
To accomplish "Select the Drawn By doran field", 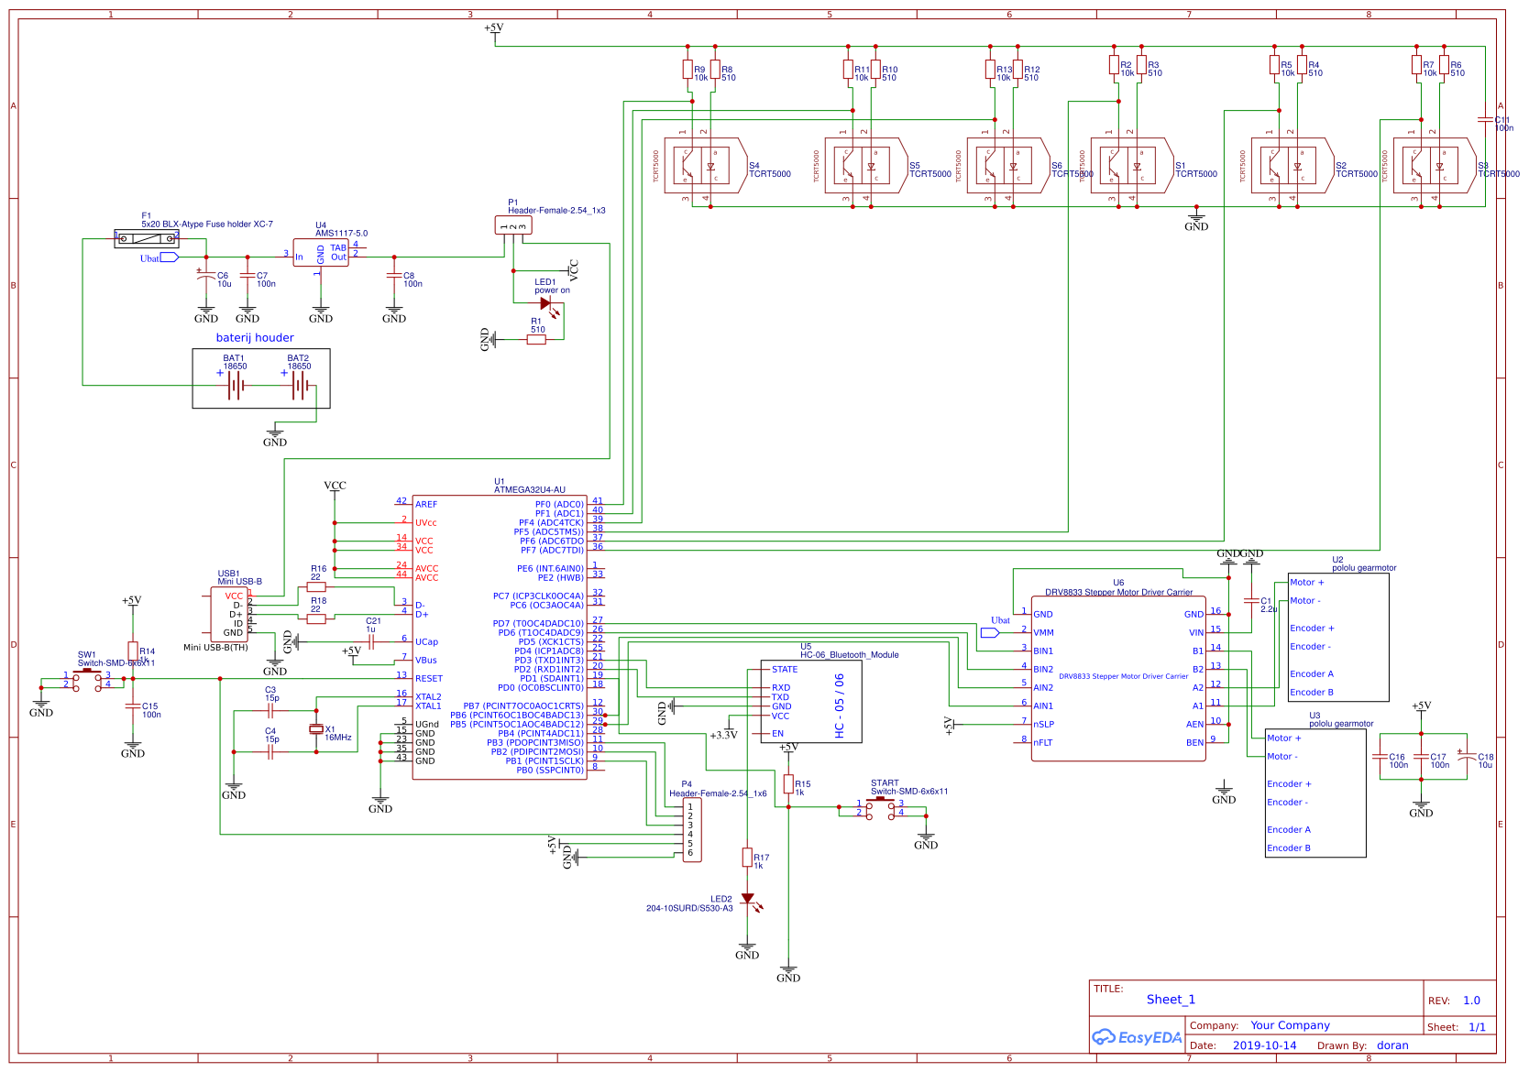I will [1393, 1045].
